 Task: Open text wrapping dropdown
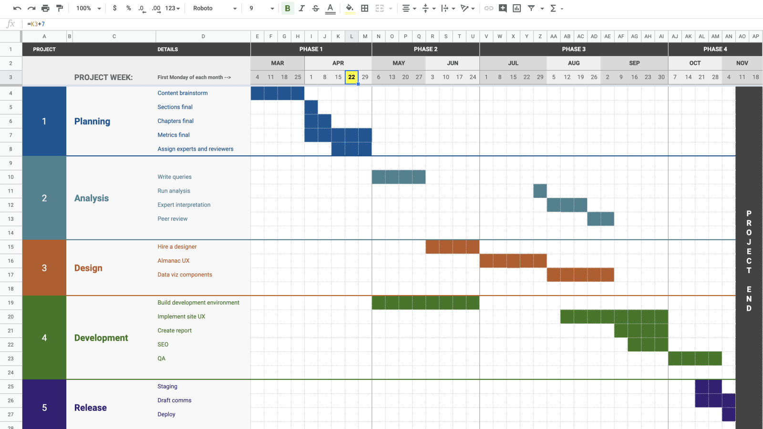(x=448, y=8)
